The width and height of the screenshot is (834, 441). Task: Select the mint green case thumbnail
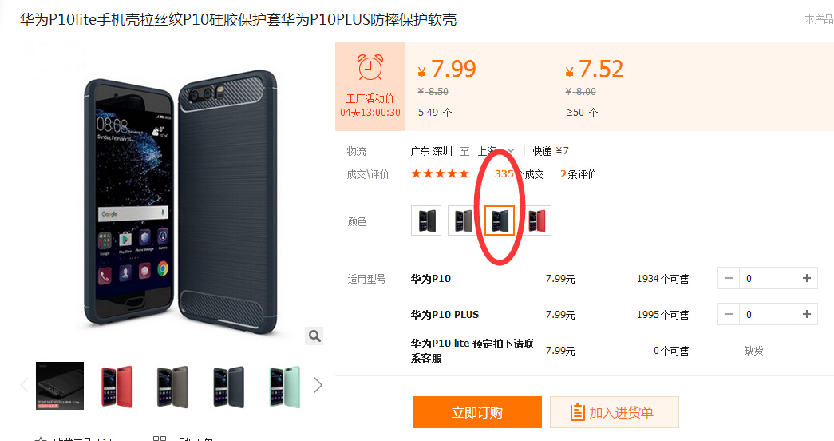(285, 386)
